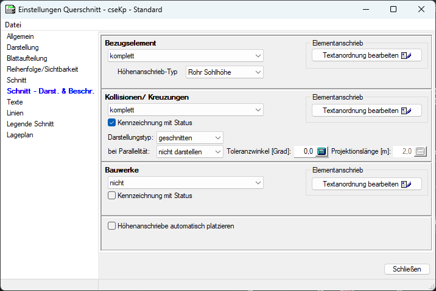
Task: Open 'bei Parallelität' nicht darstellen dropdown
Action: pos(190,151)
